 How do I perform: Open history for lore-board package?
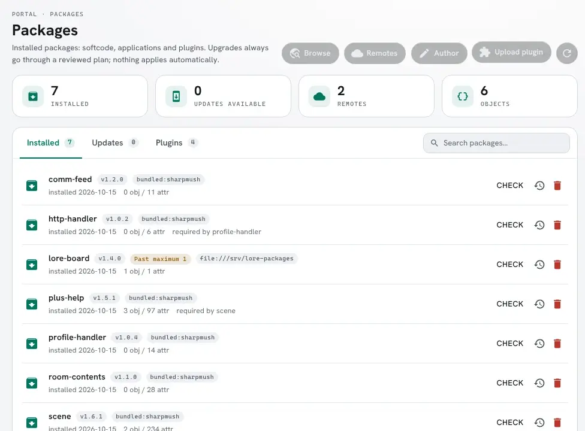[x=539, y=265]
